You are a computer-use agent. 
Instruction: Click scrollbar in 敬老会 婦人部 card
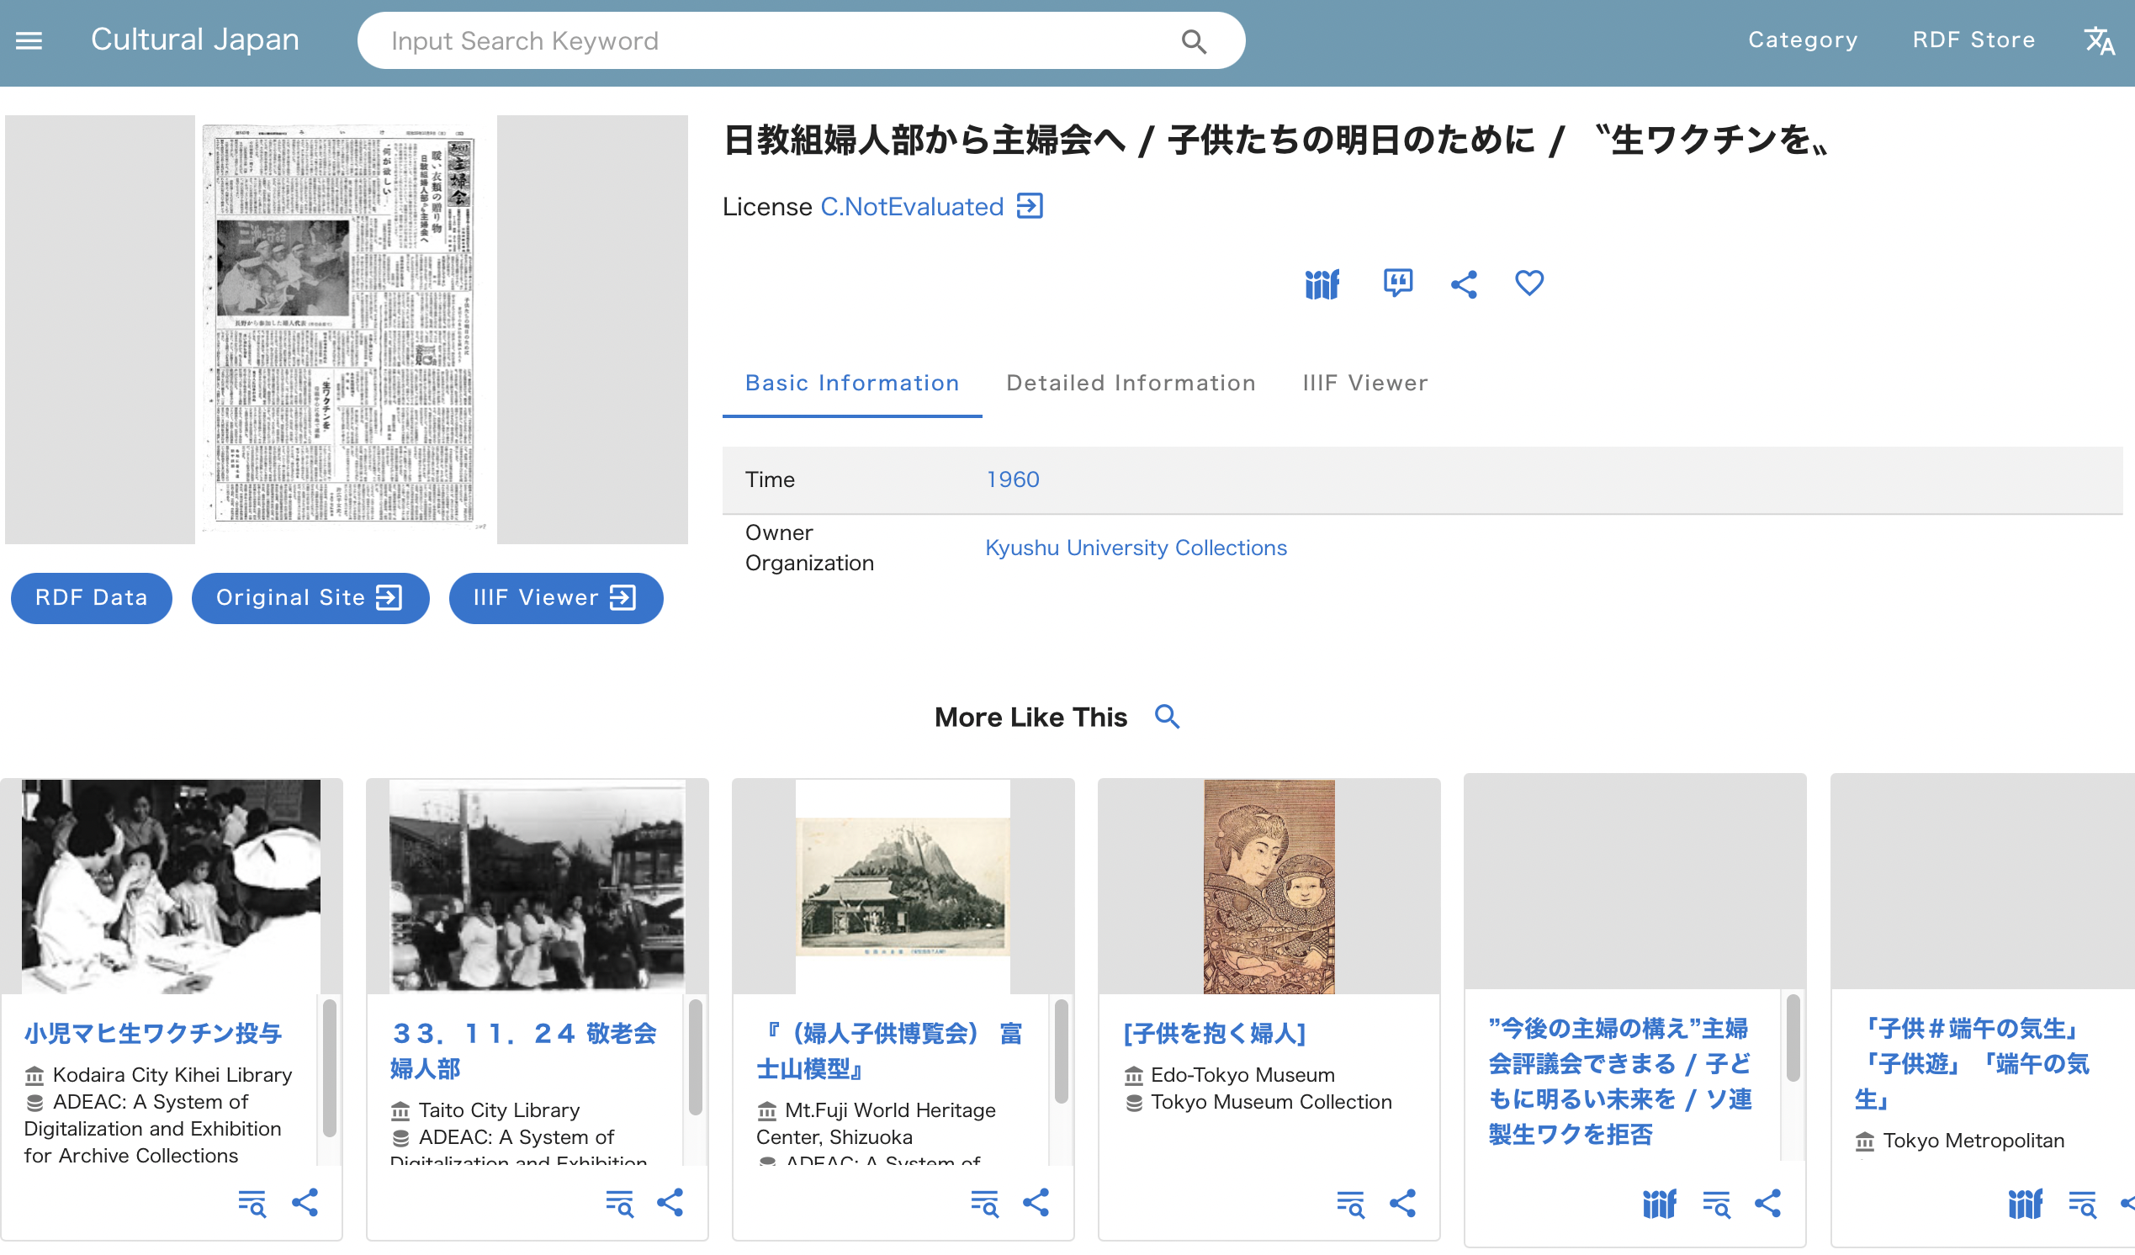[695, 1056]
